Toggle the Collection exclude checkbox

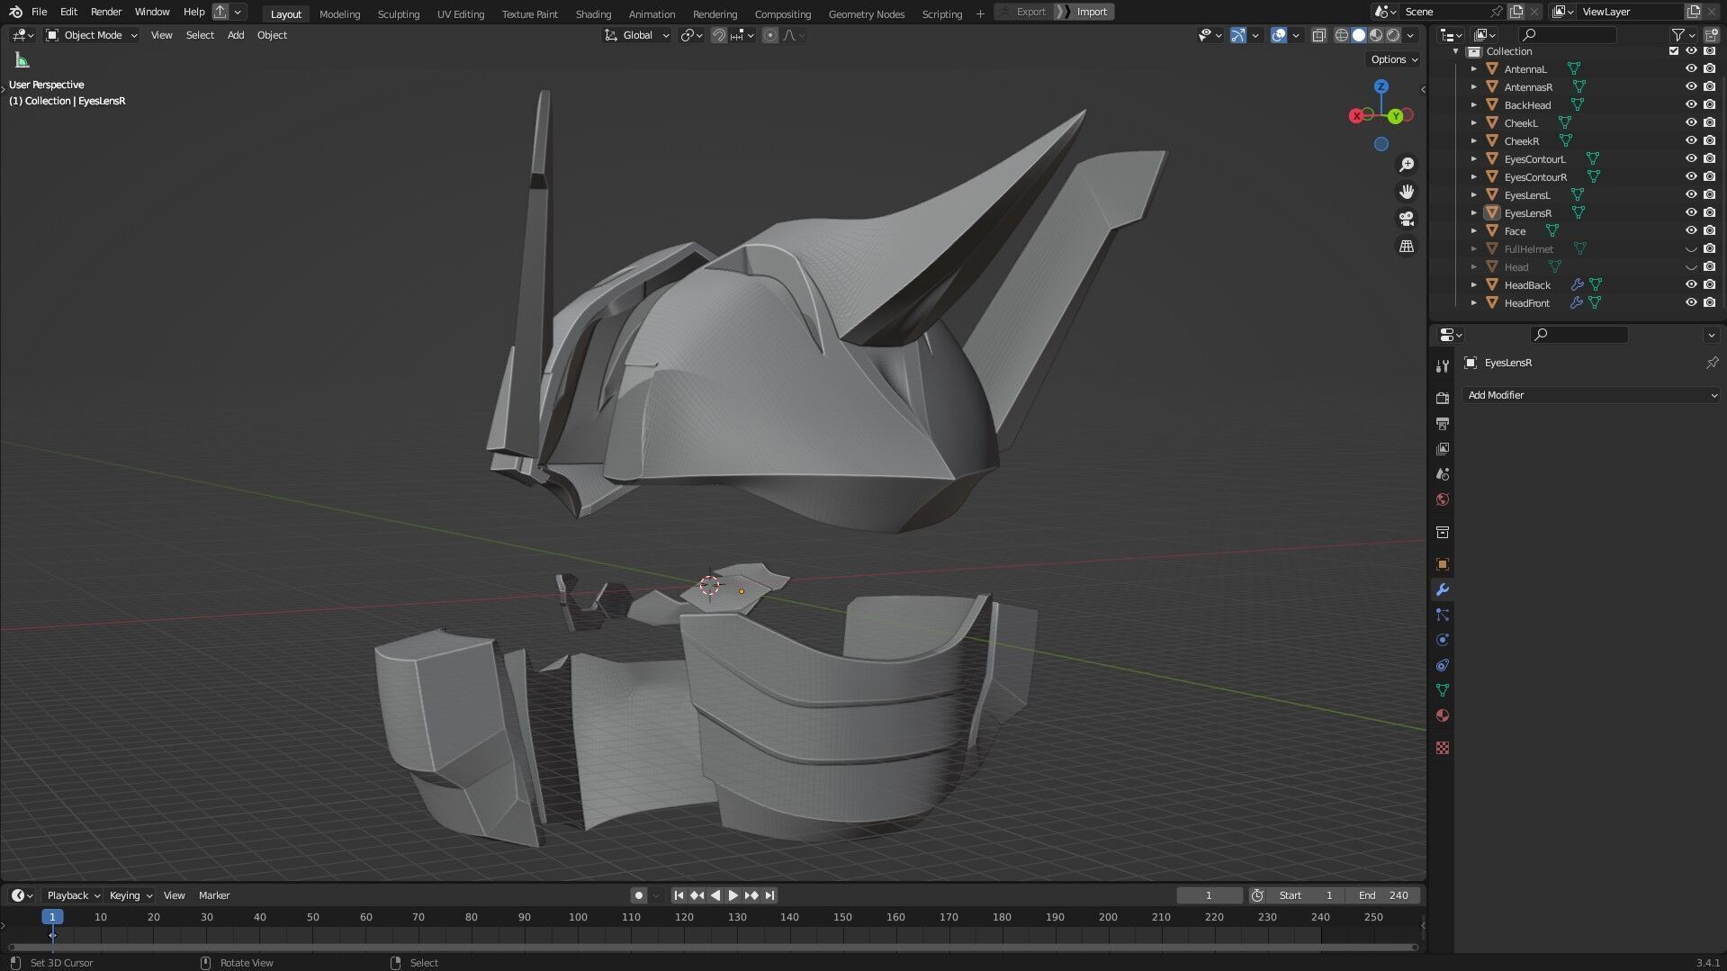[x=1674, y=51]
